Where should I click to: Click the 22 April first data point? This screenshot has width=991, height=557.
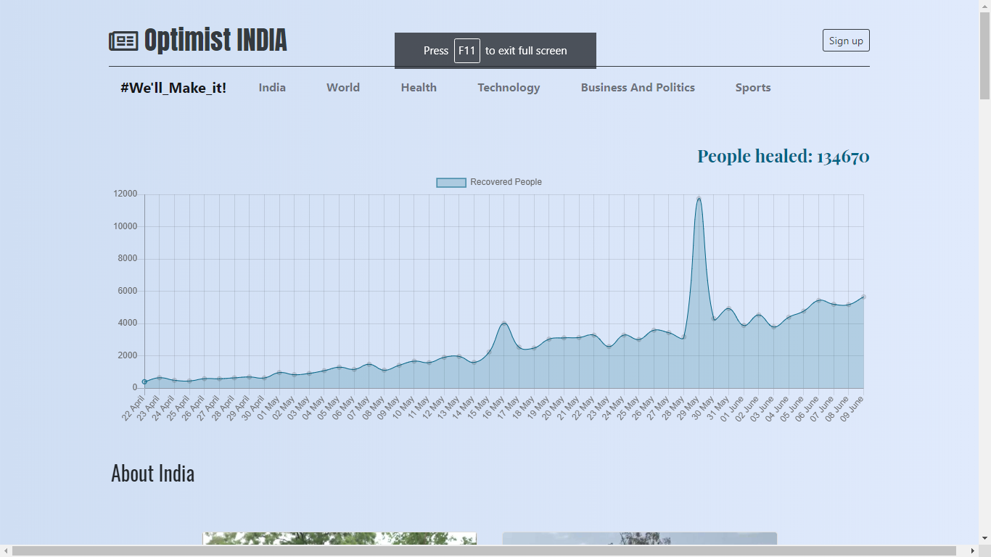coord(144,381)
